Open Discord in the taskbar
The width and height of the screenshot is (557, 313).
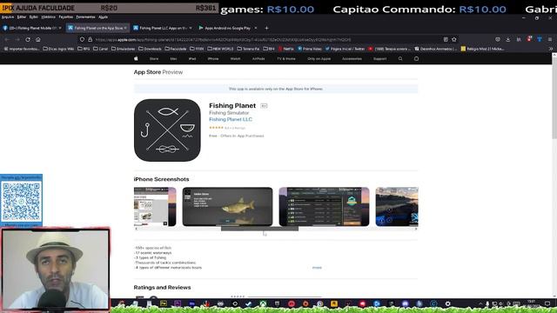[x=405, y=303]
